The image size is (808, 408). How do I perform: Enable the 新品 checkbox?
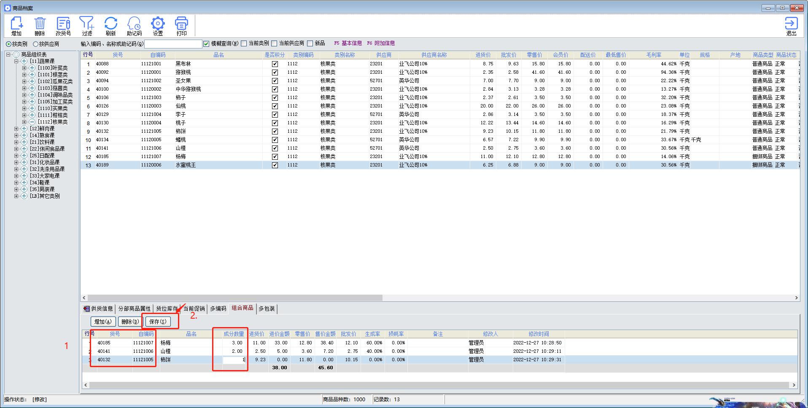click(x=310, y=43)
